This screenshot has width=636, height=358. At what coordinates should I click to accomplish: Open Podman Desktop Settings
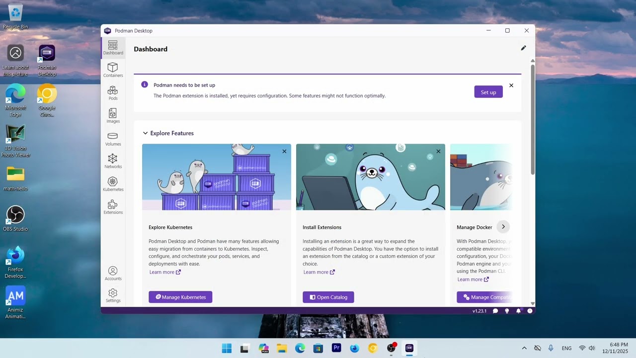point(113,295)
